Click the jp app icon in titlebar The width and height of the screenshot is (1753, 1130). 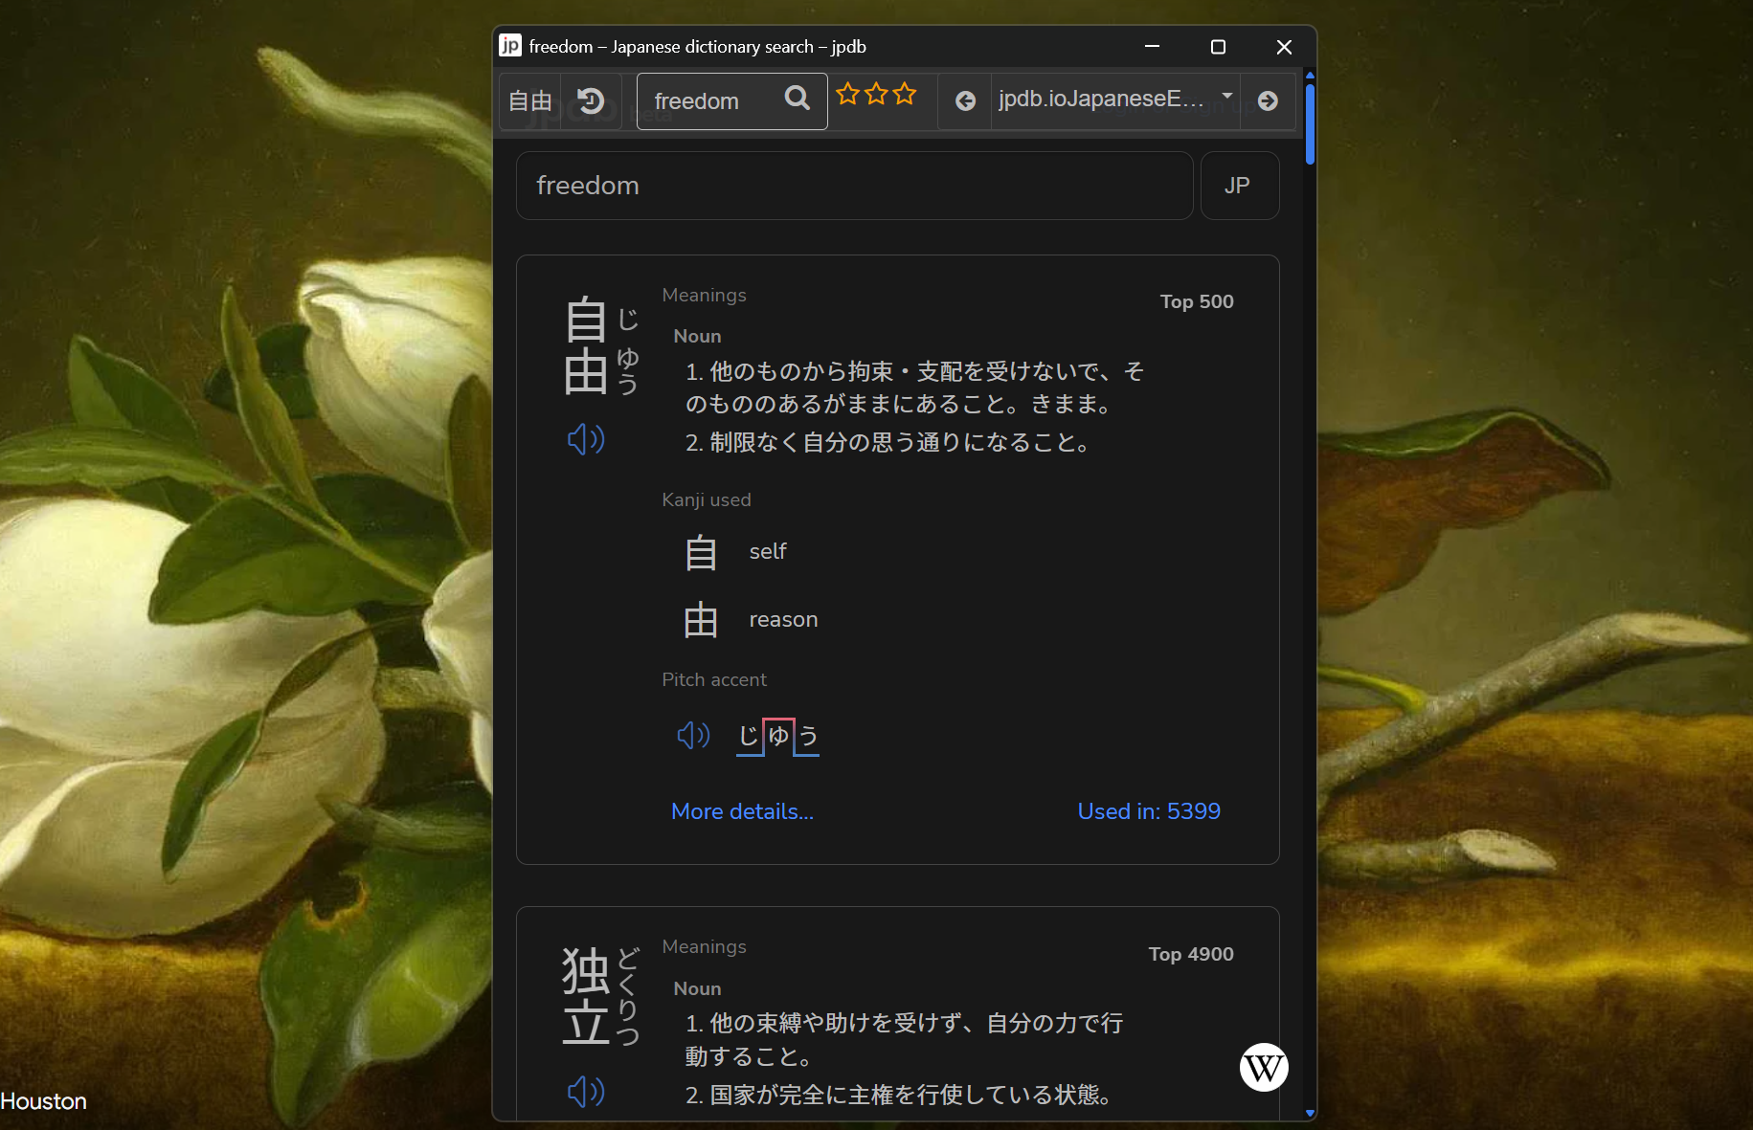point(510,45)
